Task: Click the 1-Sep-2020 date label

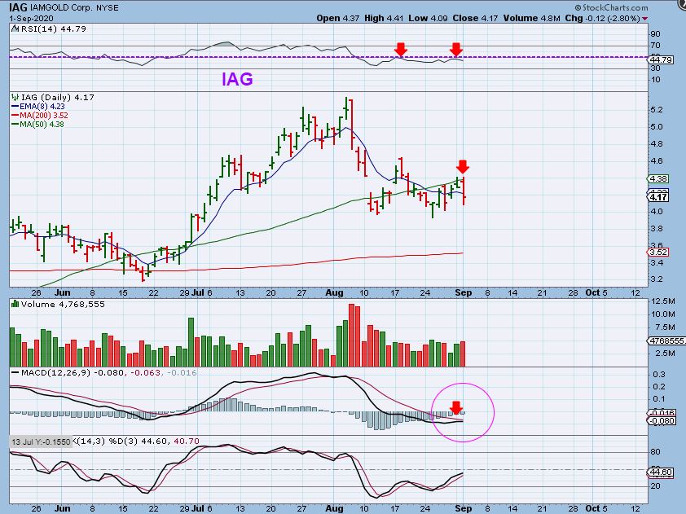Action: tap(32, 19)
